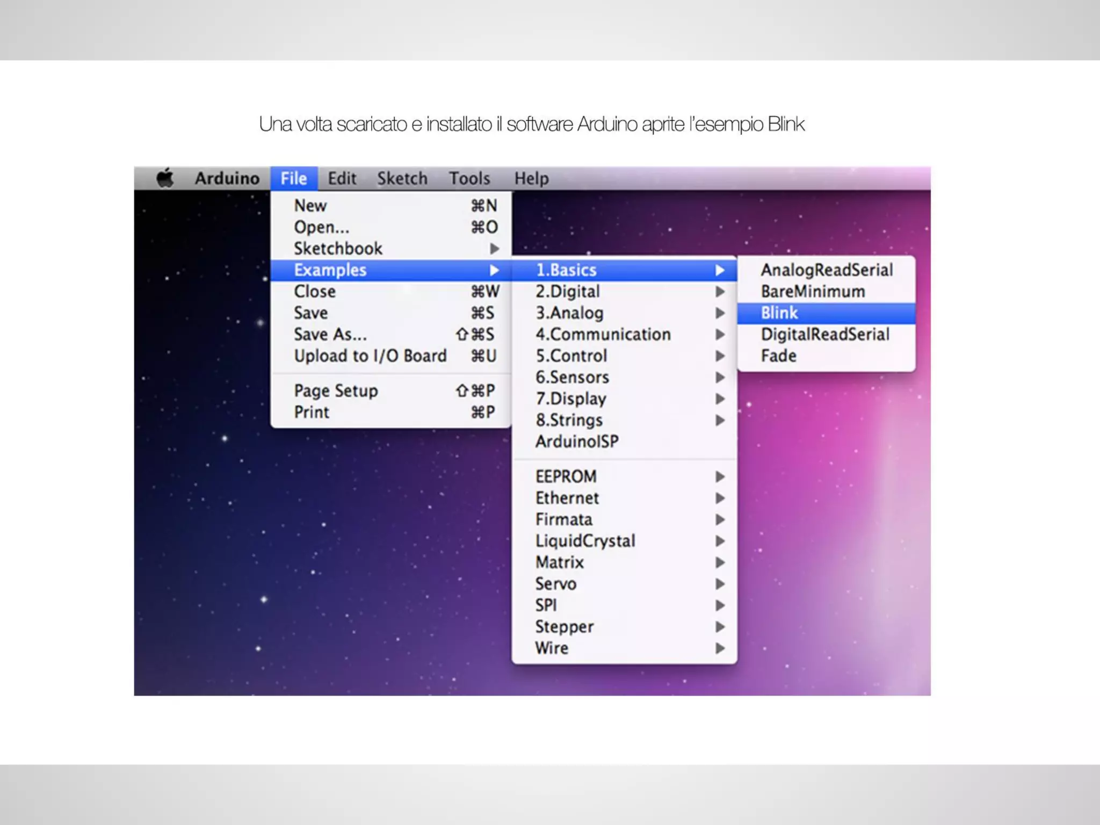Viewport: 1100px width, 825px height.
Task: Expand the Matrix library examples
Action: (624, 562)
